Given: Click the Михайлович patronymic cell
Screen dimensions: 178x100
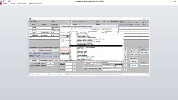Looking at the screenshot, I should coord(46,36).
